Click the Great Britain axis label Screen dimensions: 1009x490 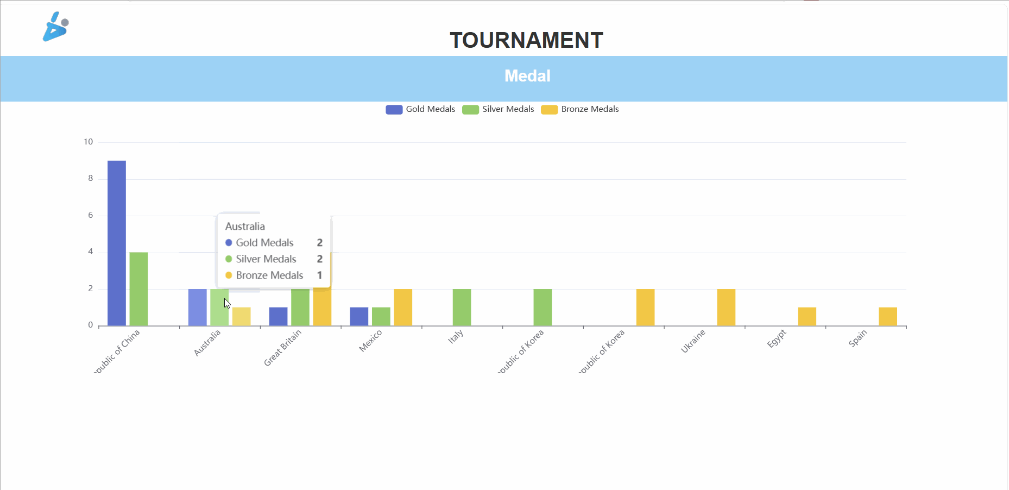point(282,348)
